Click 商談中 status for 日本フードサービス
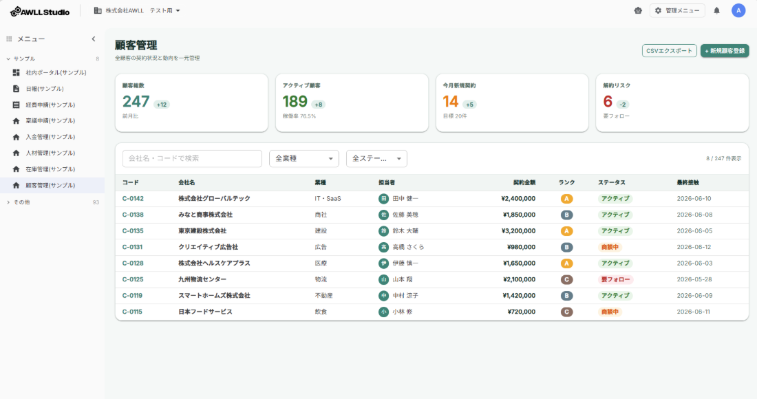757x399 pixels. point(610,312)
